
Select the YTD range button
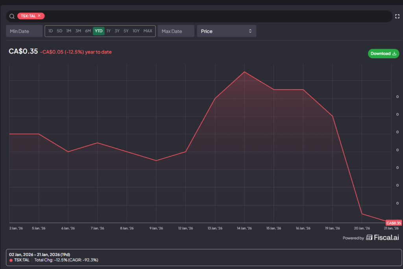point(98,31)
